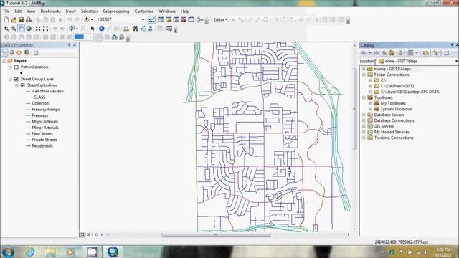
Task: Click the Find binoculars icon
Action: (136, 29)
